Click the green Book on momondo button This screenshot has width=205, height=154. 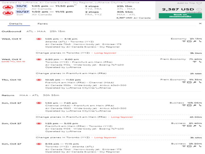tap(180, 16)
